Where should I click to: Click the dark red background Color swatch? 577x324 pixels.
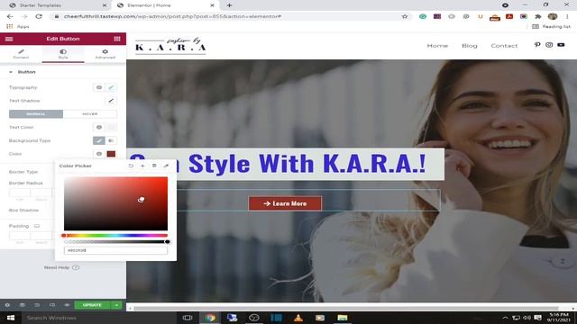pos(111,154)
